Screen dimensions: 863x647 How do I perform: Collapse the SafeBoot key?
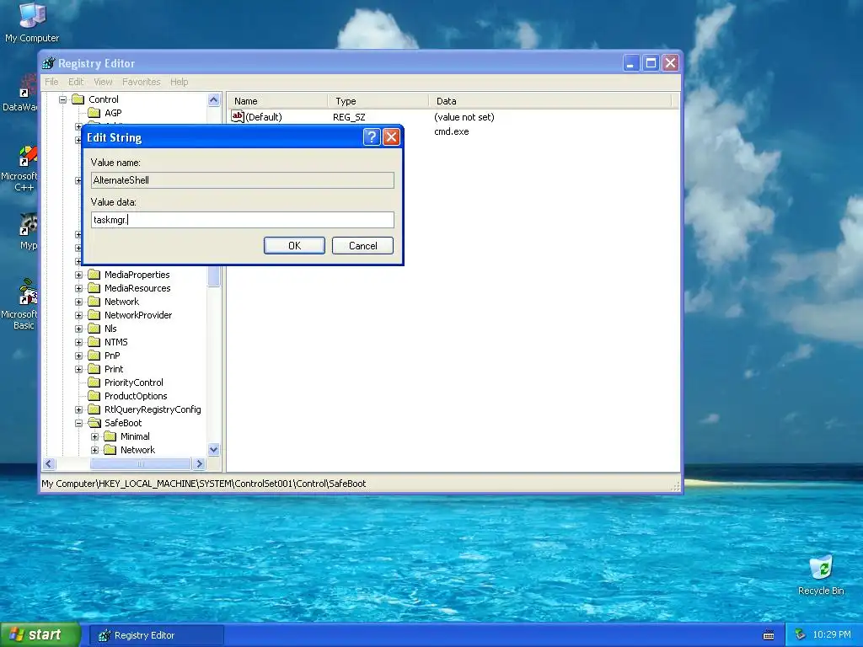(x=78, y=423)
